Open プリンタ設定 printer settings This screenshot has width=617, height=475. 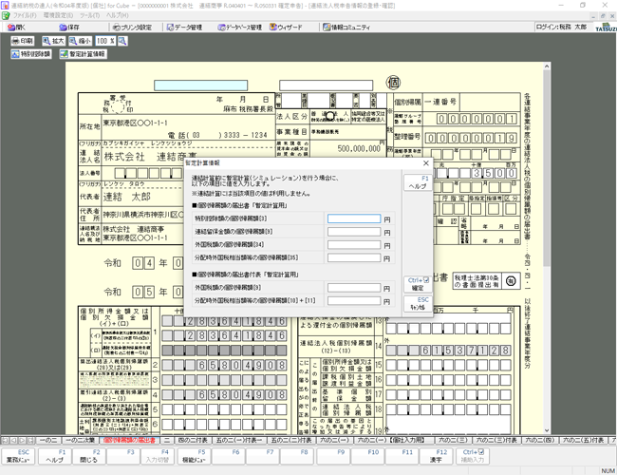(x=130, y=28)
